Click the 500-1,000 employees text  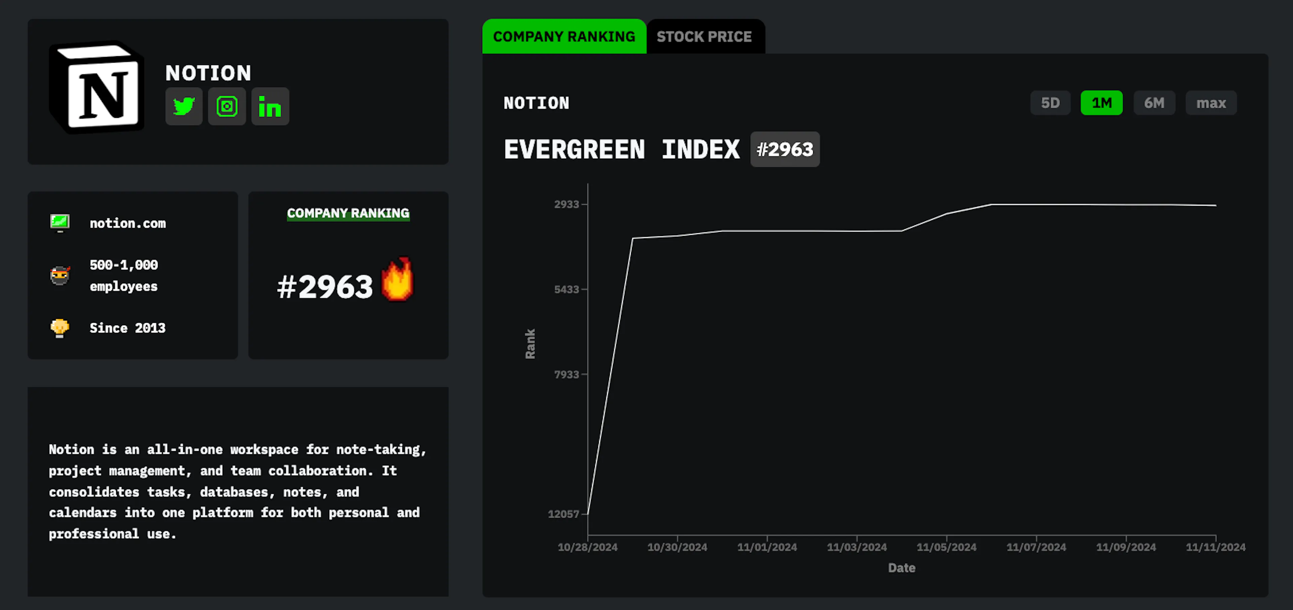[124, 275]
